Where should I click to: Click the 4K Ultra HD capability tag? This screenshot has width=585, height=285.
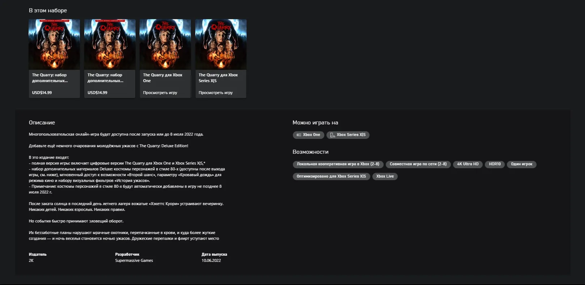[x=467, y=164]
